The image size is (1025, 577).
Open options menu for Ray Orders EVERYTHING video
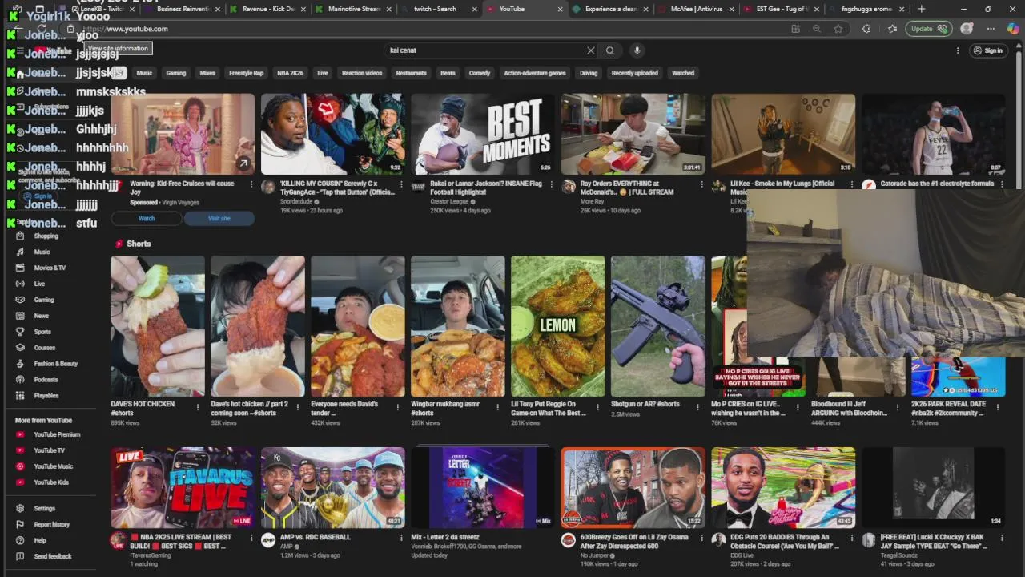[x=701, y=184]
